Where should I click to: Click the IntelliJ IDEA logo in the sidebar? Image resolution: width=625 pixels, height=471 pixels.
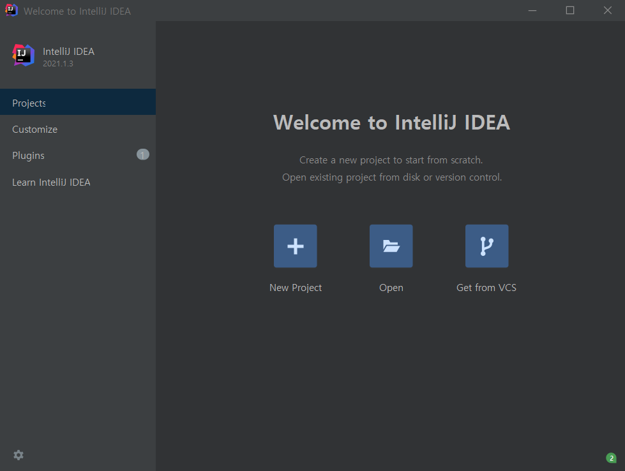[x=23, y=56]
